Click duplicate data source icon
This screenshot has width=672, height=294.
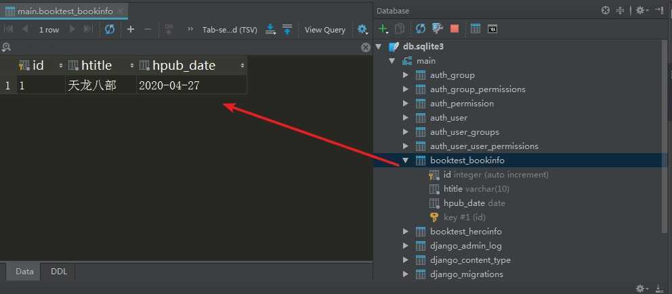point(400,28)
